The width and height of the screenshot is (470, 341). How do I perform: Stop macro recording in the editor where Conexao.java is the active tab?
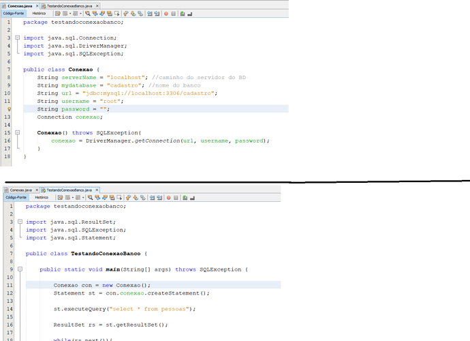(173, 14)
